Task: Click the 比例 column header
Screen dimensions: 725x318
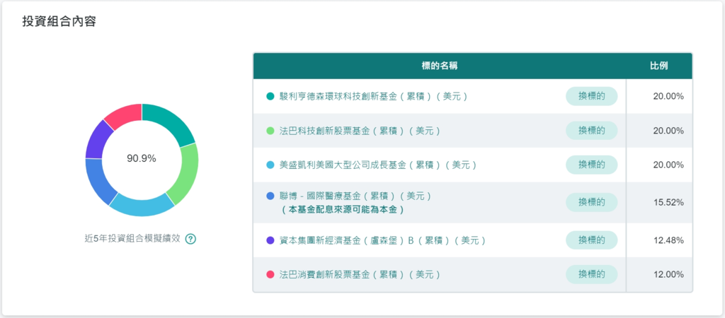Action: point(659,66)
